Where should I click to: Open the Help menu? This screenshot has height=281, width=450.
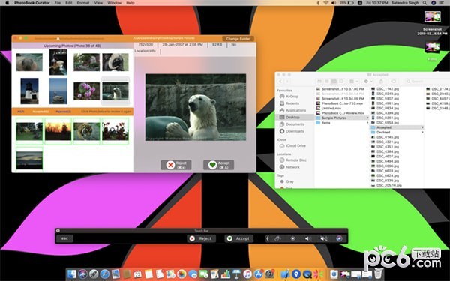tap(130, 3)
